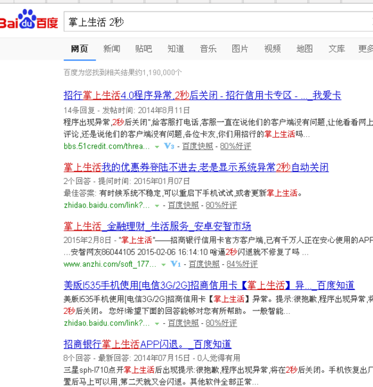Click 84%好评 rating link

[x=242, y=264]
